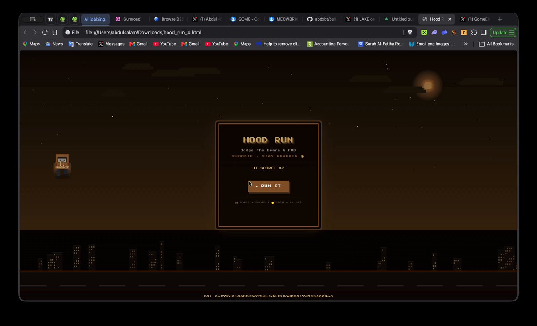Start the game with RUN IT
Image resolution: width=537 pixels, height=326 pixels.
[269, 186]
